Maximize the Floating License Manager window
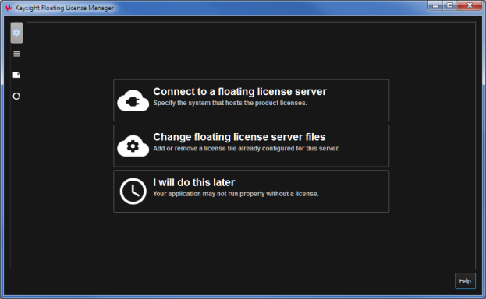The height and width of the screenshot is (299, 486). click(450, 5)
